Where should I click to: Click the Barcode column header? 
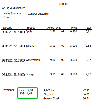(x=7, y=28)
